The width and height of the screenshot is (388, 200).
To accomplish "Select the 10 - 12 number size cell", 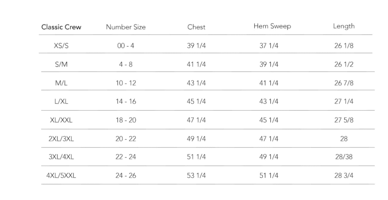I will click(126, 83).
